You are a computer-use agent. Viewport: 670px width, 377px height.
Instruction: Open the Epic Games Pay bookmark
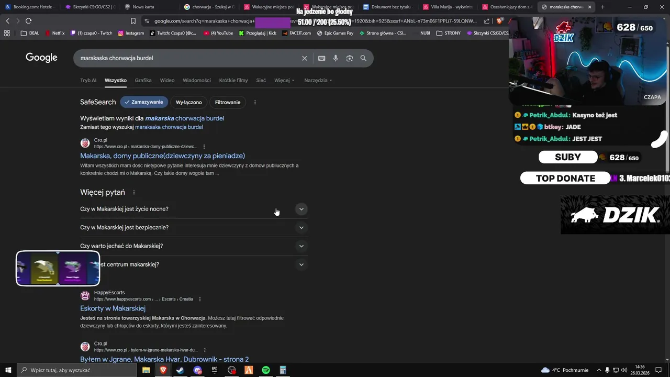click(335, 33)
